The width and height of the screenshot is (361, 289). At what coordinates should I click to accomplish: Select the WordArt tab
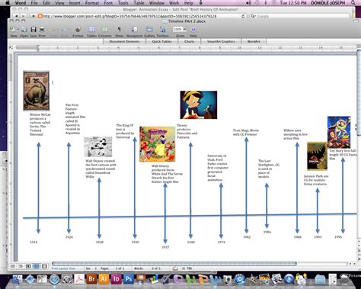click(x=254, y=41)
